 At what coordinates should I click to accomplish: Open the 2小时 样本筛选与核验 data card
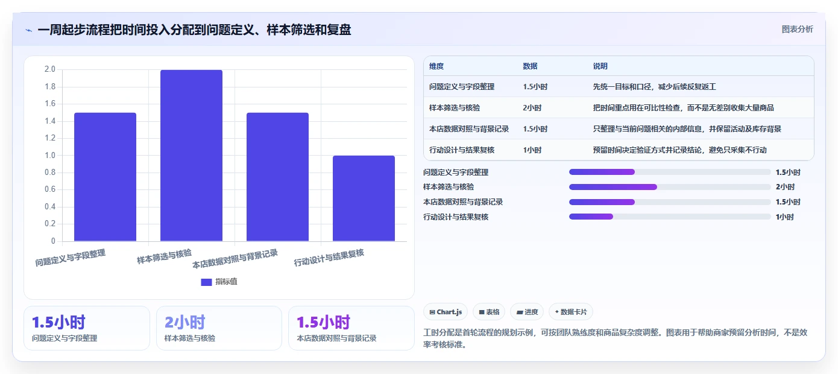(x=219, y=328)
